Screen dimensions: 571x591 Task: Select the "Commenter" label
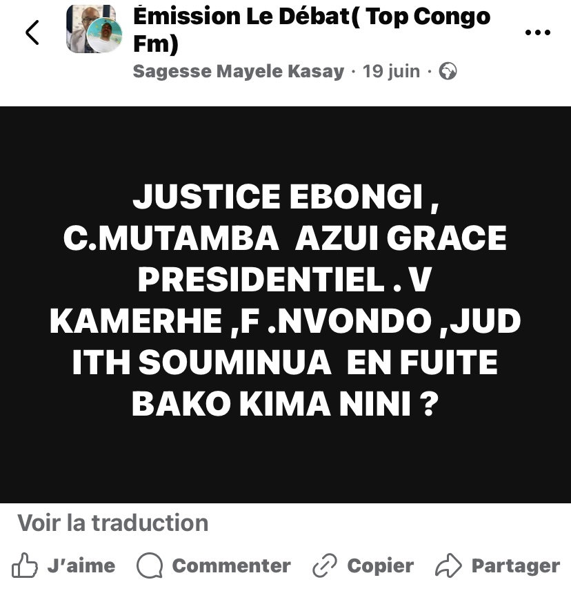pyautogui.click(x=231, y=566)
